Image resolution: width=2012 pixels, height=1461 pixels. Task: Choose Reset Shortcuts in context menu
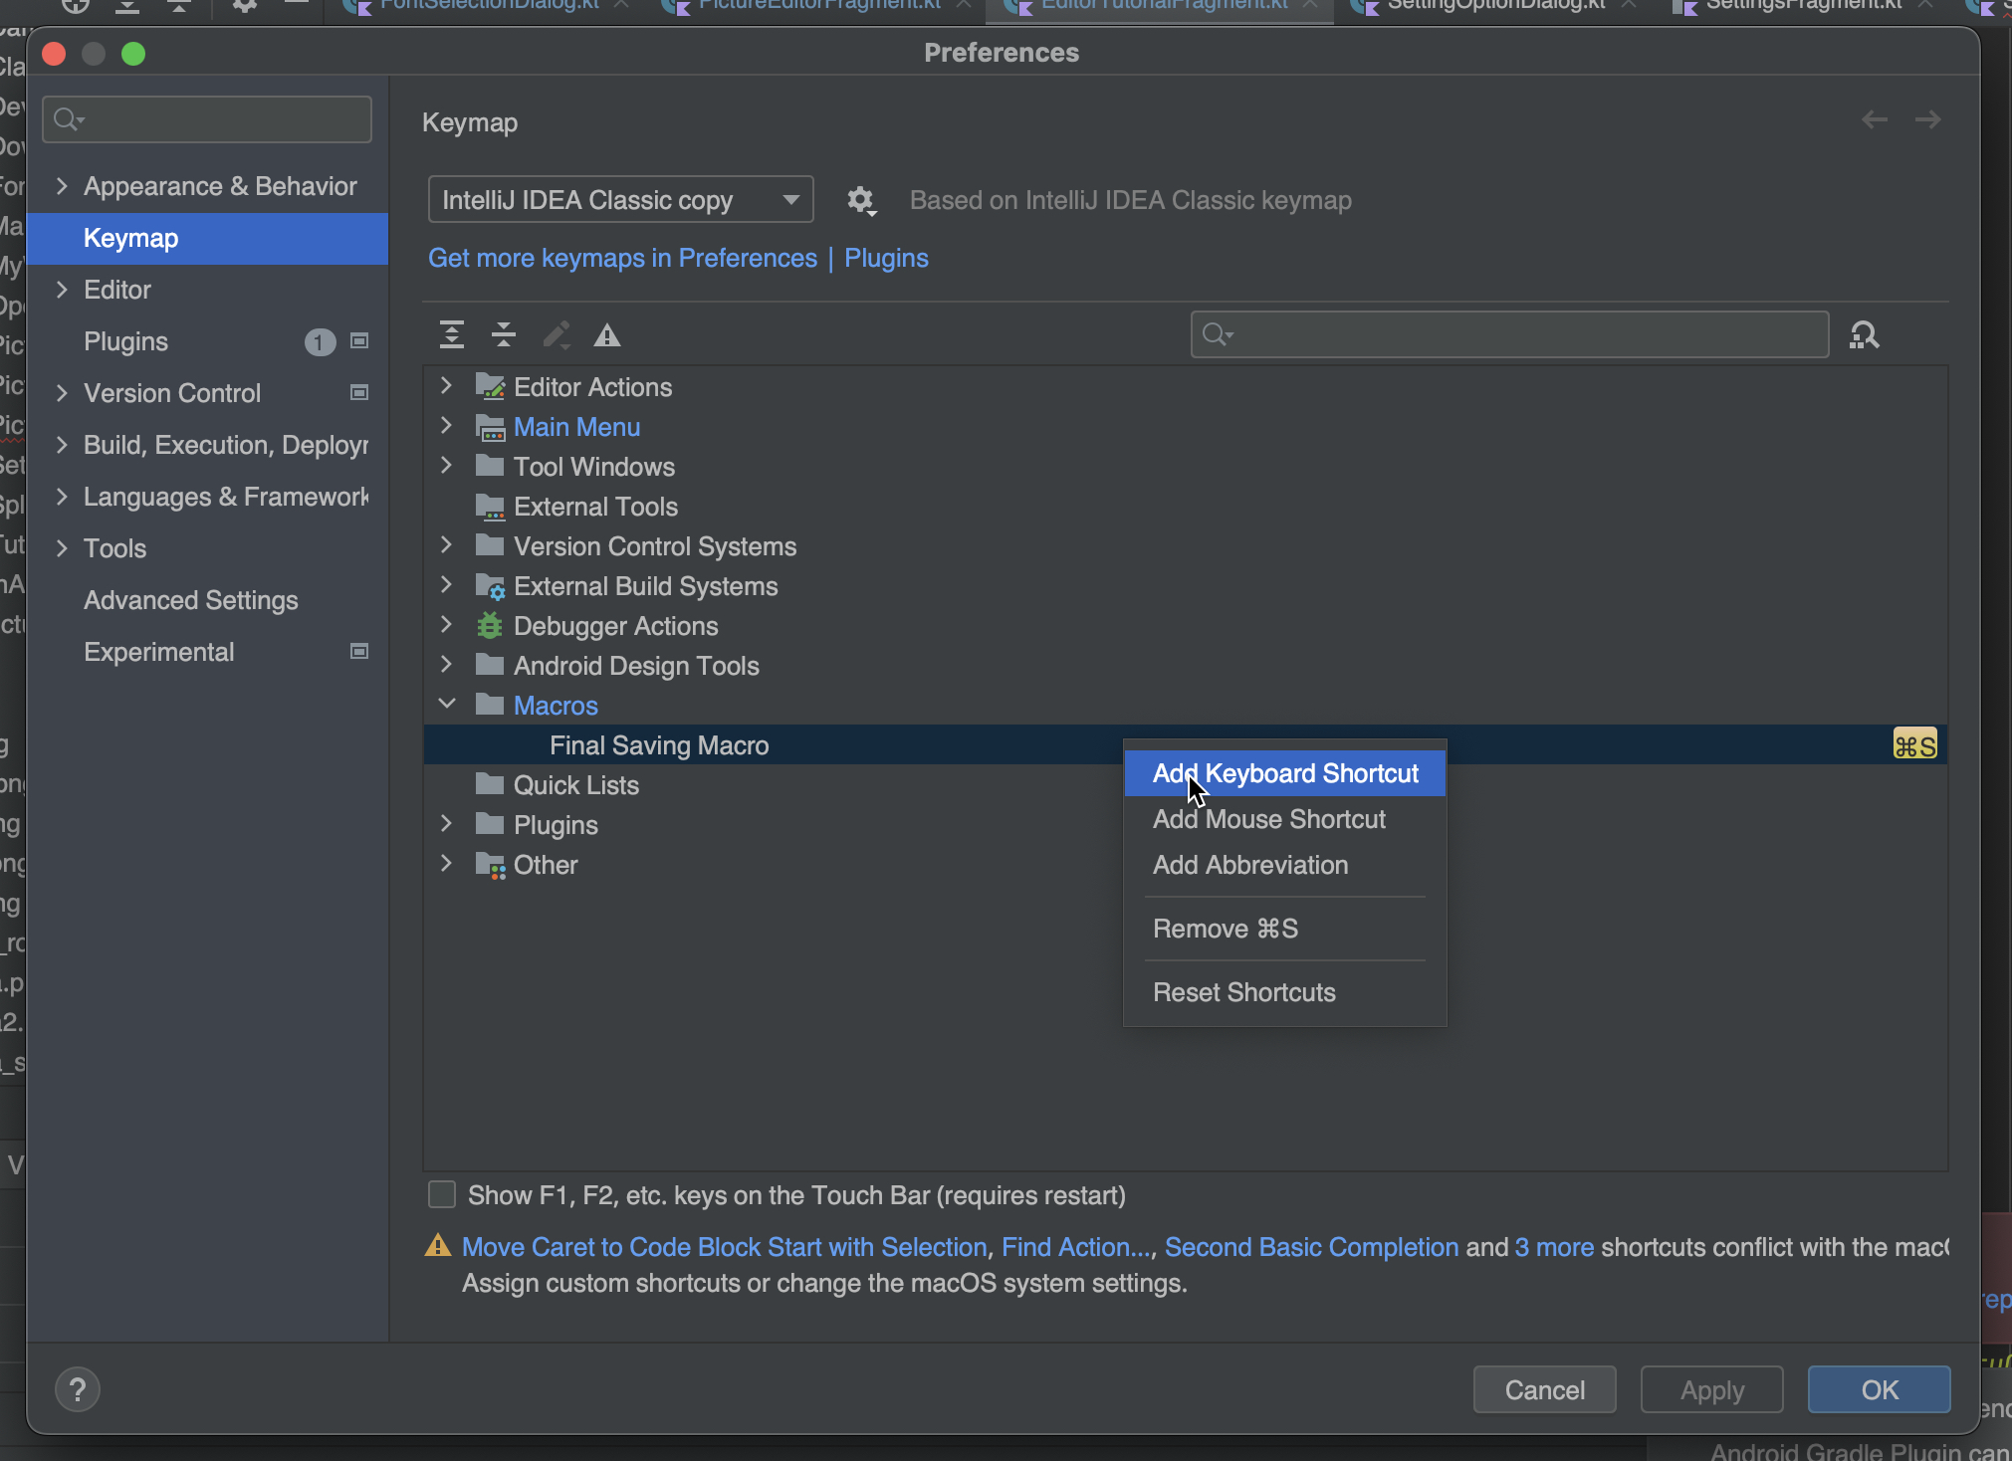click(x=1243, y=992)
